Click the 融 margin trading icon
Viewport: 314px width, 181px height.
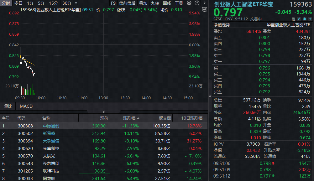tap(294, 19)
